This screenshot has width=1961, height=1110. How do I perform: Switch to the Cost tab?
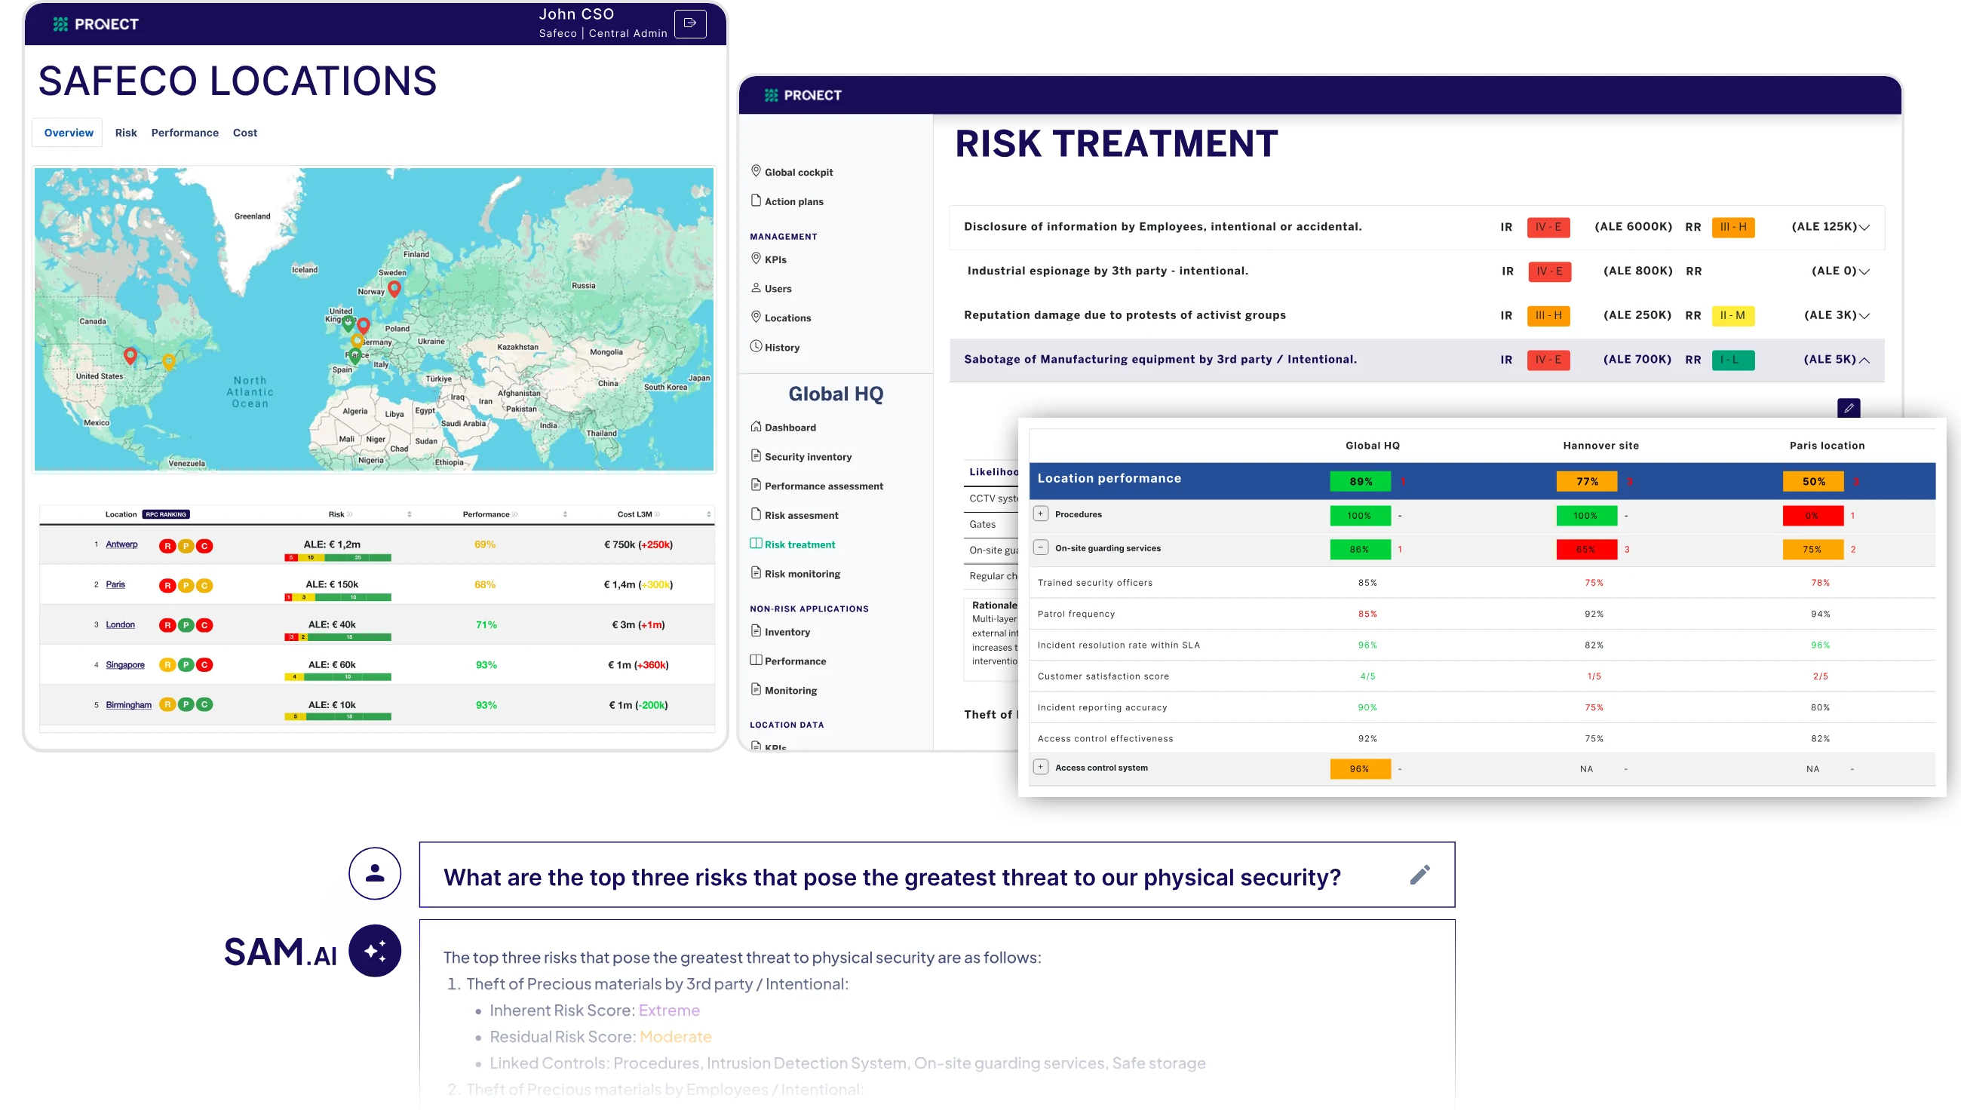[244, 133]
